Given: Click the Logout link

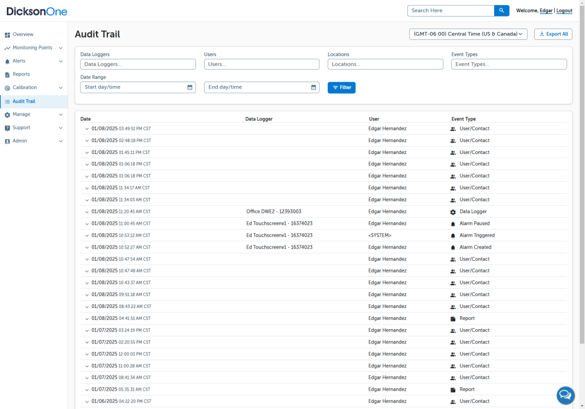Looking at the screenshot, I should (x=564, y=11).
